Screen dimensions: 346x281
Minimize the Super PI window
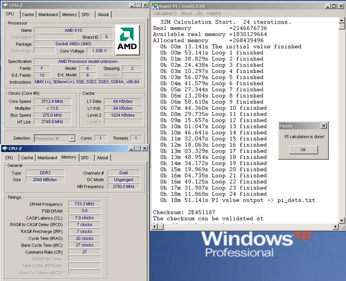(x=328, y=6)
